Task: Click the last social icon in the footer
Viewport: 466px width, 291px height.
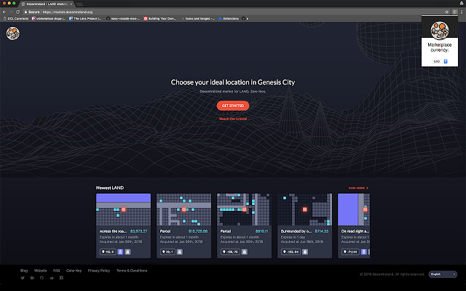Action: pos(61,278)
